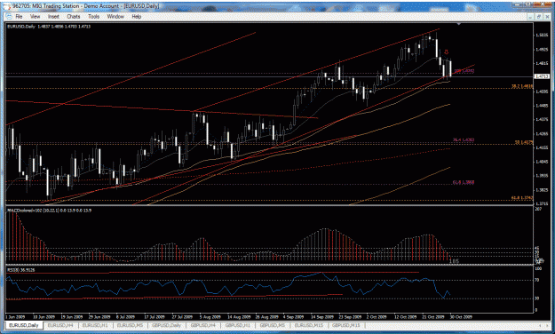555x334 pixels.
Task: Click the 50 Fibonacci level label at right
Action: [524, 142]
